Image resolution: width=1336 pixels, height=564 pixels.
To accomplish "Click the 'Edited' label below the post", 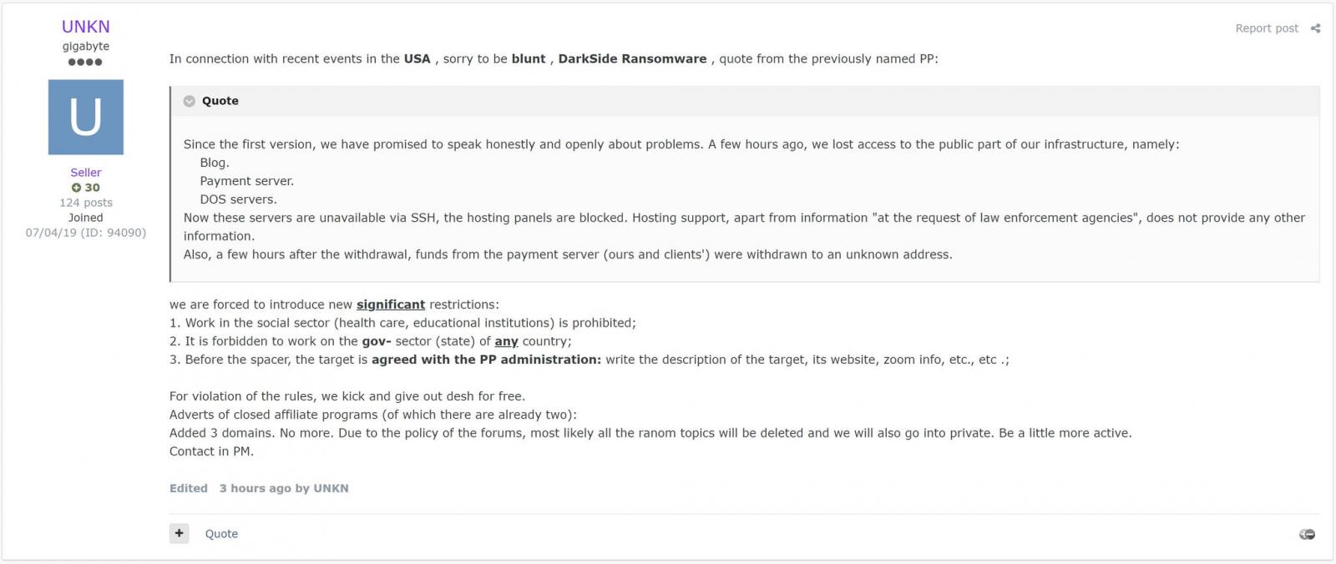I will (x=188, y=488).
